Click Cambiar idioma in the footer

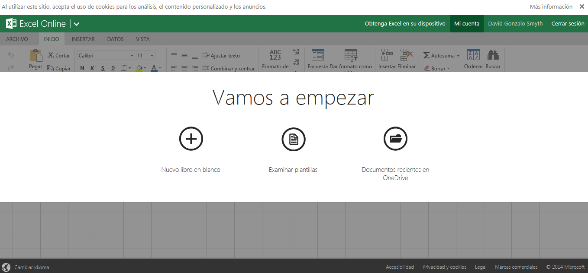coord(32,267)
